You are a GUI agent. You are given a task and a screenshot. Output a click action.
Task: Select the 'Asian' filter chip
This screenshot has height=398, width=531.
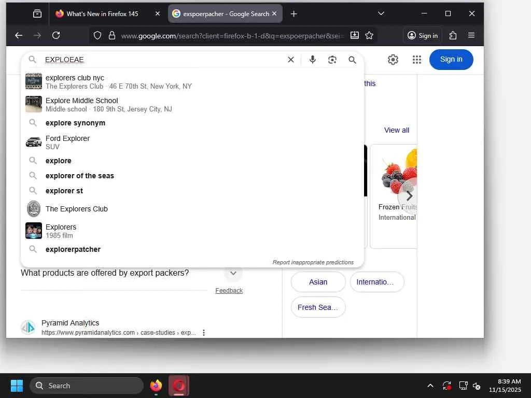[318, 282]
